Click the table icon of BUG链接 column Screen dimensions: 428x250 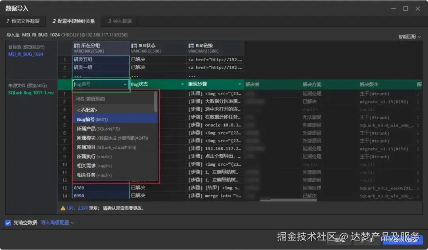point(191,46)
